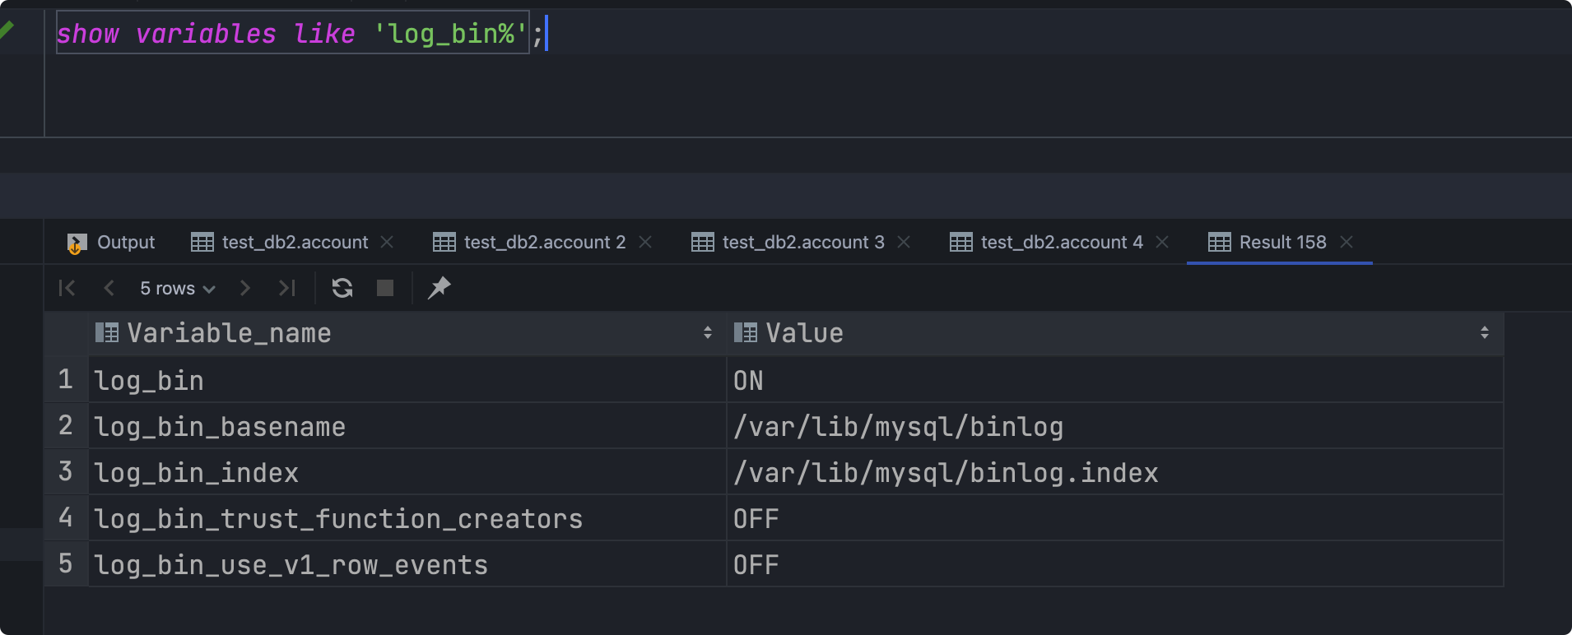
Task: Open the test_db2.account 3 tab
Action: coord(788,243)
